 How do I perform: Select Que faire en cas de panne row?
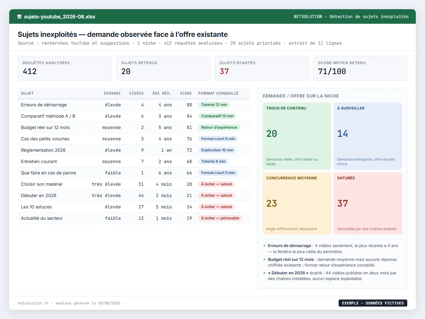click(134, 173)
